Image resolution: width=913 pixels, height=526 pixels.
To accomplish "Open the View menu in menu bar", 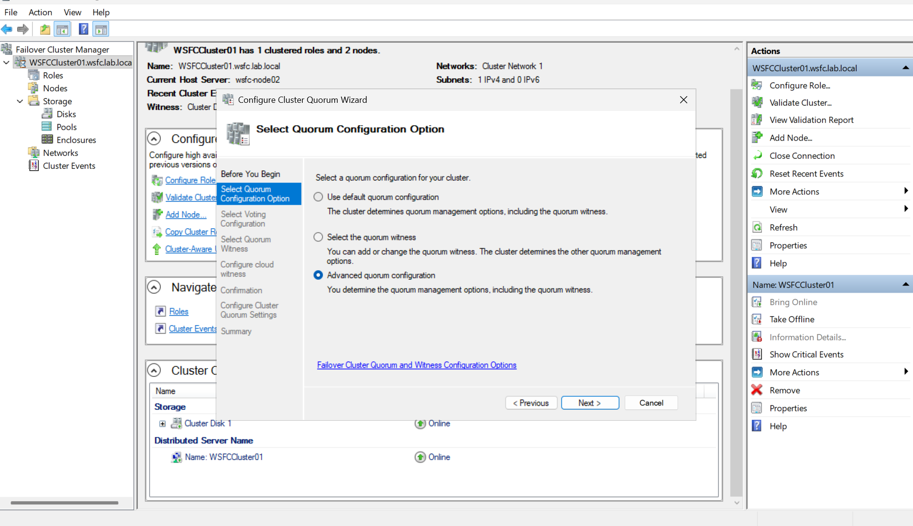I will 72,12.
